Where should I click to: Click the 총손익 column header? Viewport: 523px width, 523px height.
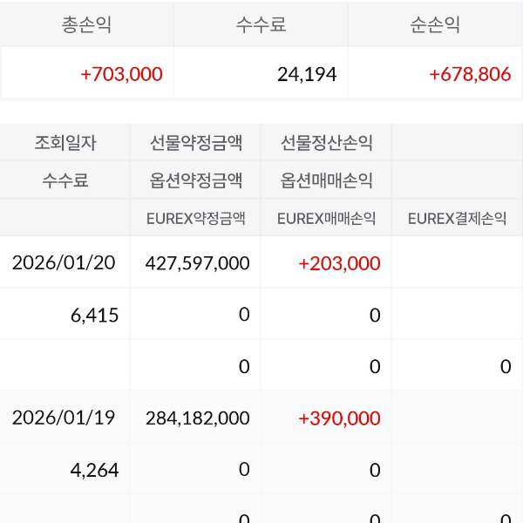pyautogui.click(x=86, y=24)
